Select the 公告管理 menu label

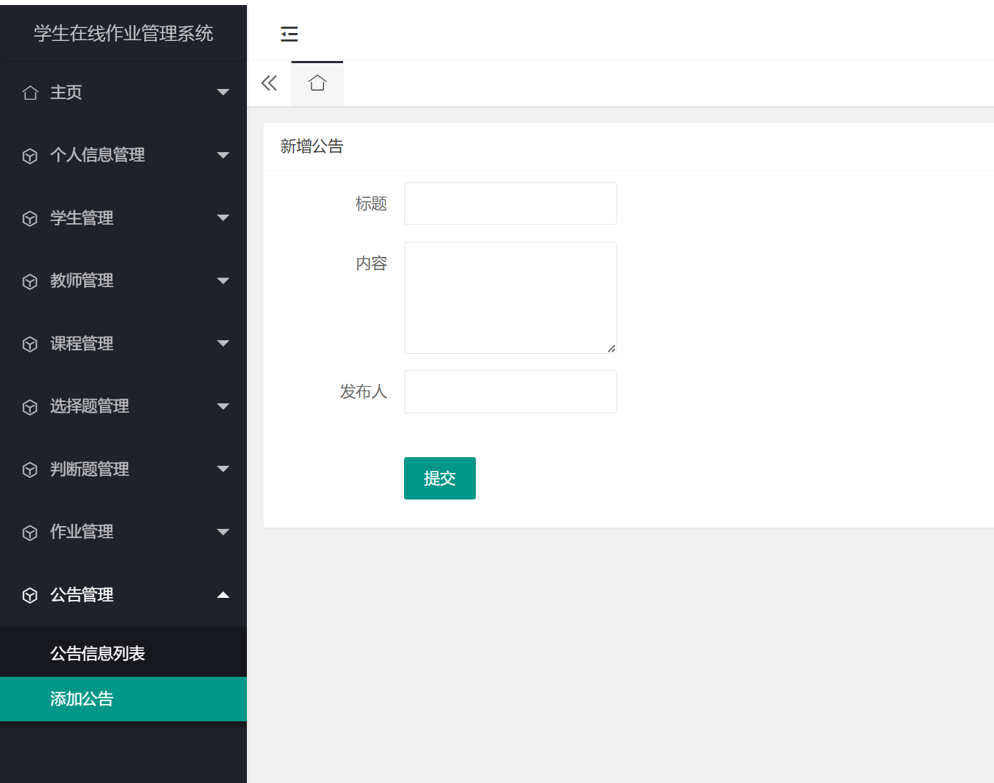pos(82,594)
